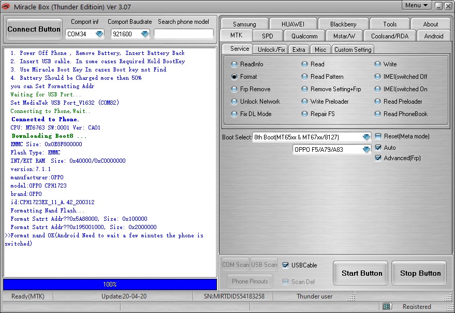455x313 pixels.
Task: Click the USB Scan button
Action: pos(264,265)
